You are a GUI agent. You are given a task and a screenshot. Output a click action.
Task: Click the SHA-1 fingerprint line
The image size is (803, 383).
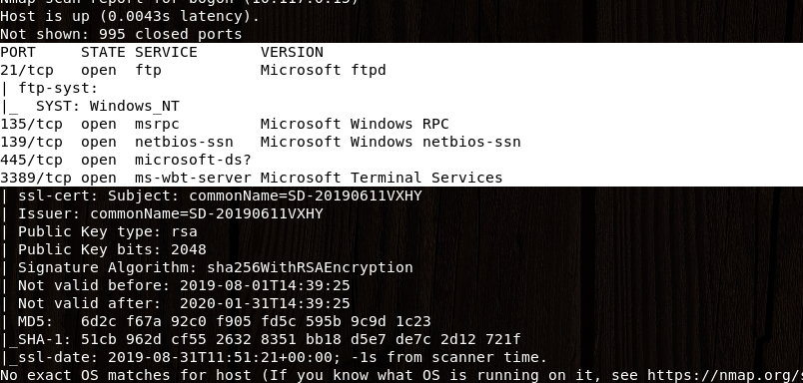(x=260, y=339)
